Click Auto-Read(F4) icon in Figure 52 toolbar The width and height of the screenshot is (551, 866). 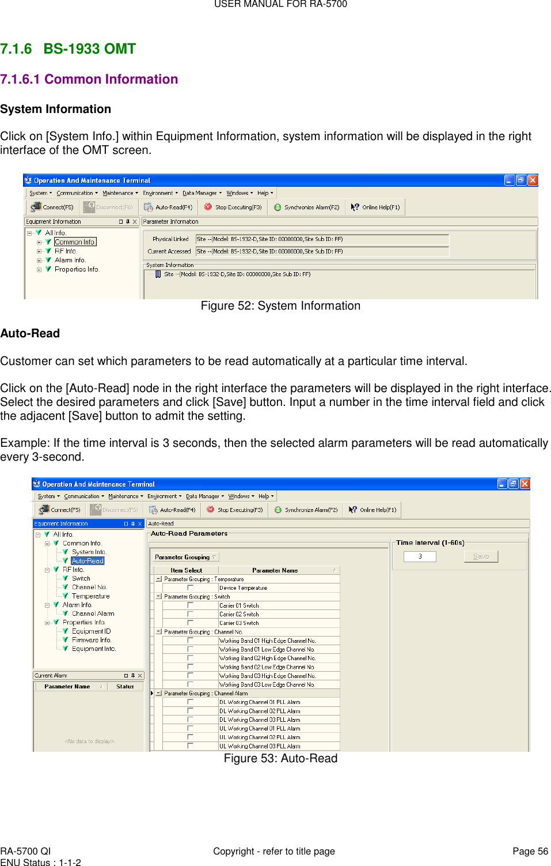point(149,207)
